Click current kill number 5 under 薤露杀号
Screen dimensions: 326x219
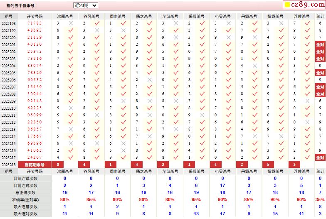268,165
